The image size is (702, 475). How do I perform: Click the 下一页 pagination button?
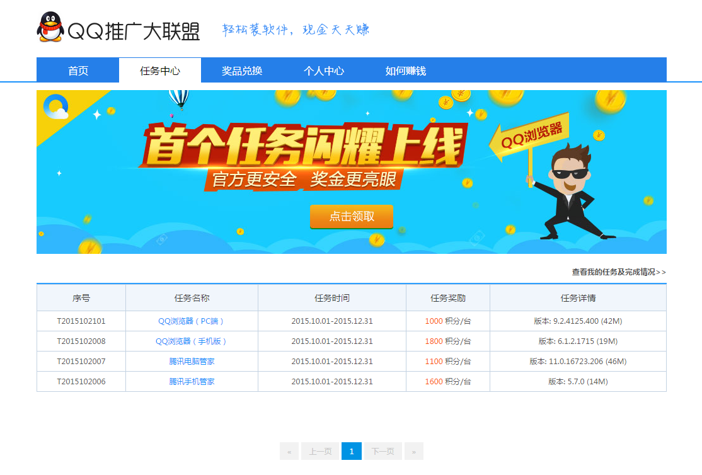[383, 451]
